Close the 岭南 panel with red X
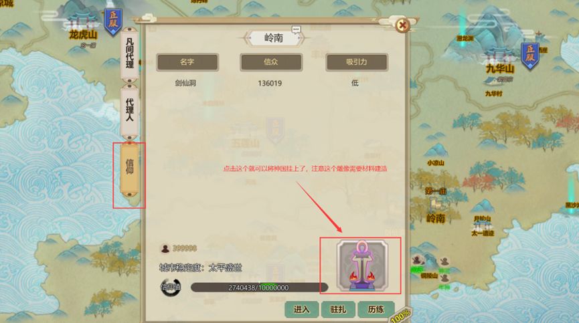The height and width of the screenshot is (323, 579). point(402,25)
